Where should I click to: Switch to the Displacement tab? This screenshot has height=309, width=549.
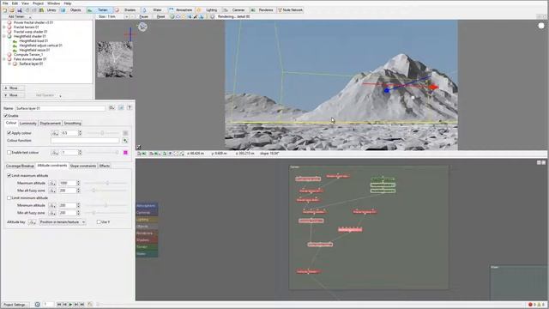50,124
